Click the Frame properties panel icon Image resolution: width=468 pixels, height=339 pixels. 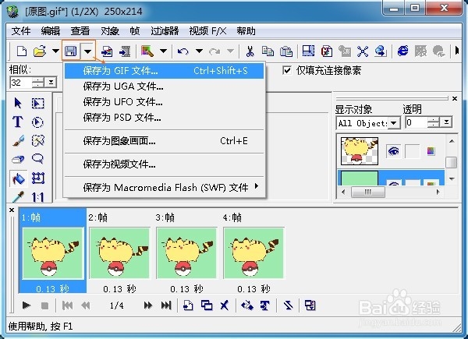tap(310, 305)
